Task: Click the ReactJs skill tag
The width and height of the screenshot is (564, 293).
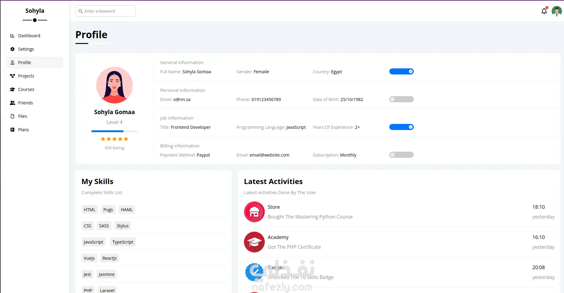Action: click(x=110, y=258)
